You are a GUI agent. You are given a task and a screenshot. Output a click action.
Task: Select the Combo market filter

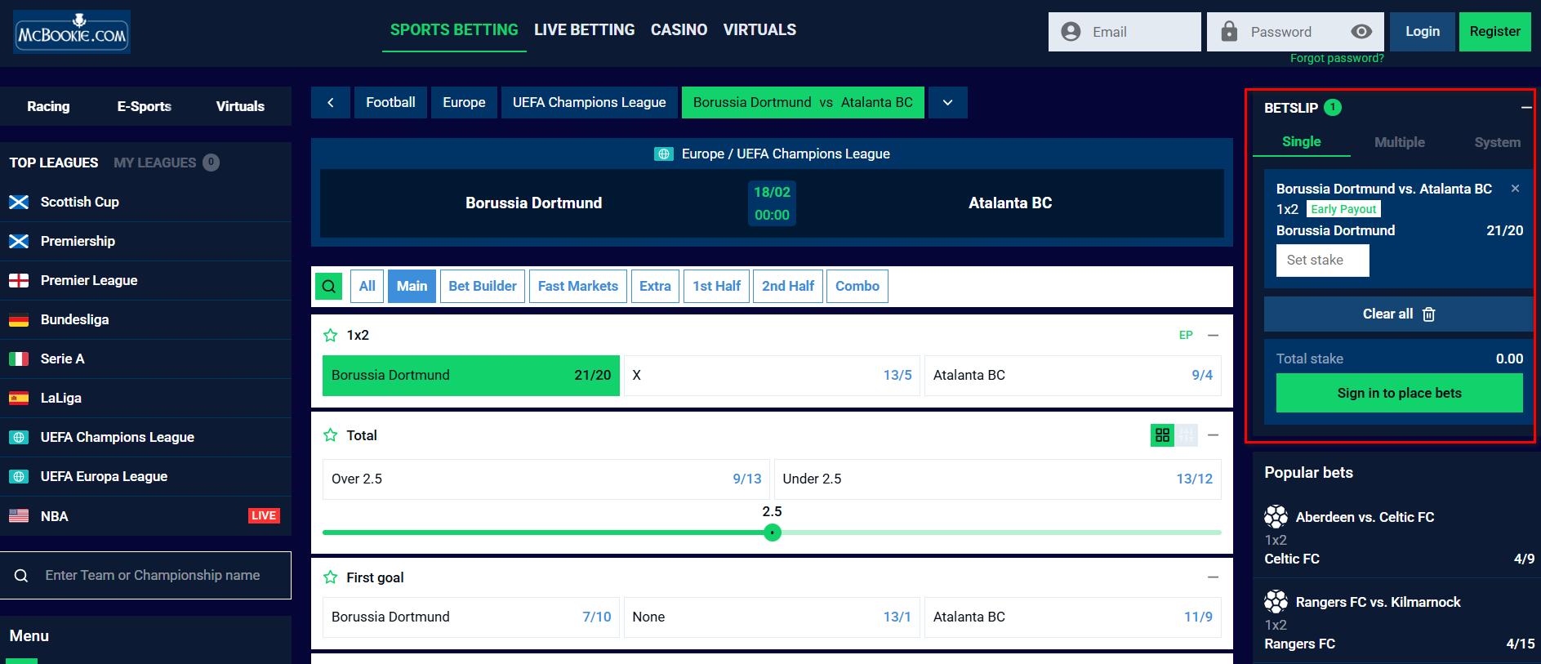click(857, 287)
